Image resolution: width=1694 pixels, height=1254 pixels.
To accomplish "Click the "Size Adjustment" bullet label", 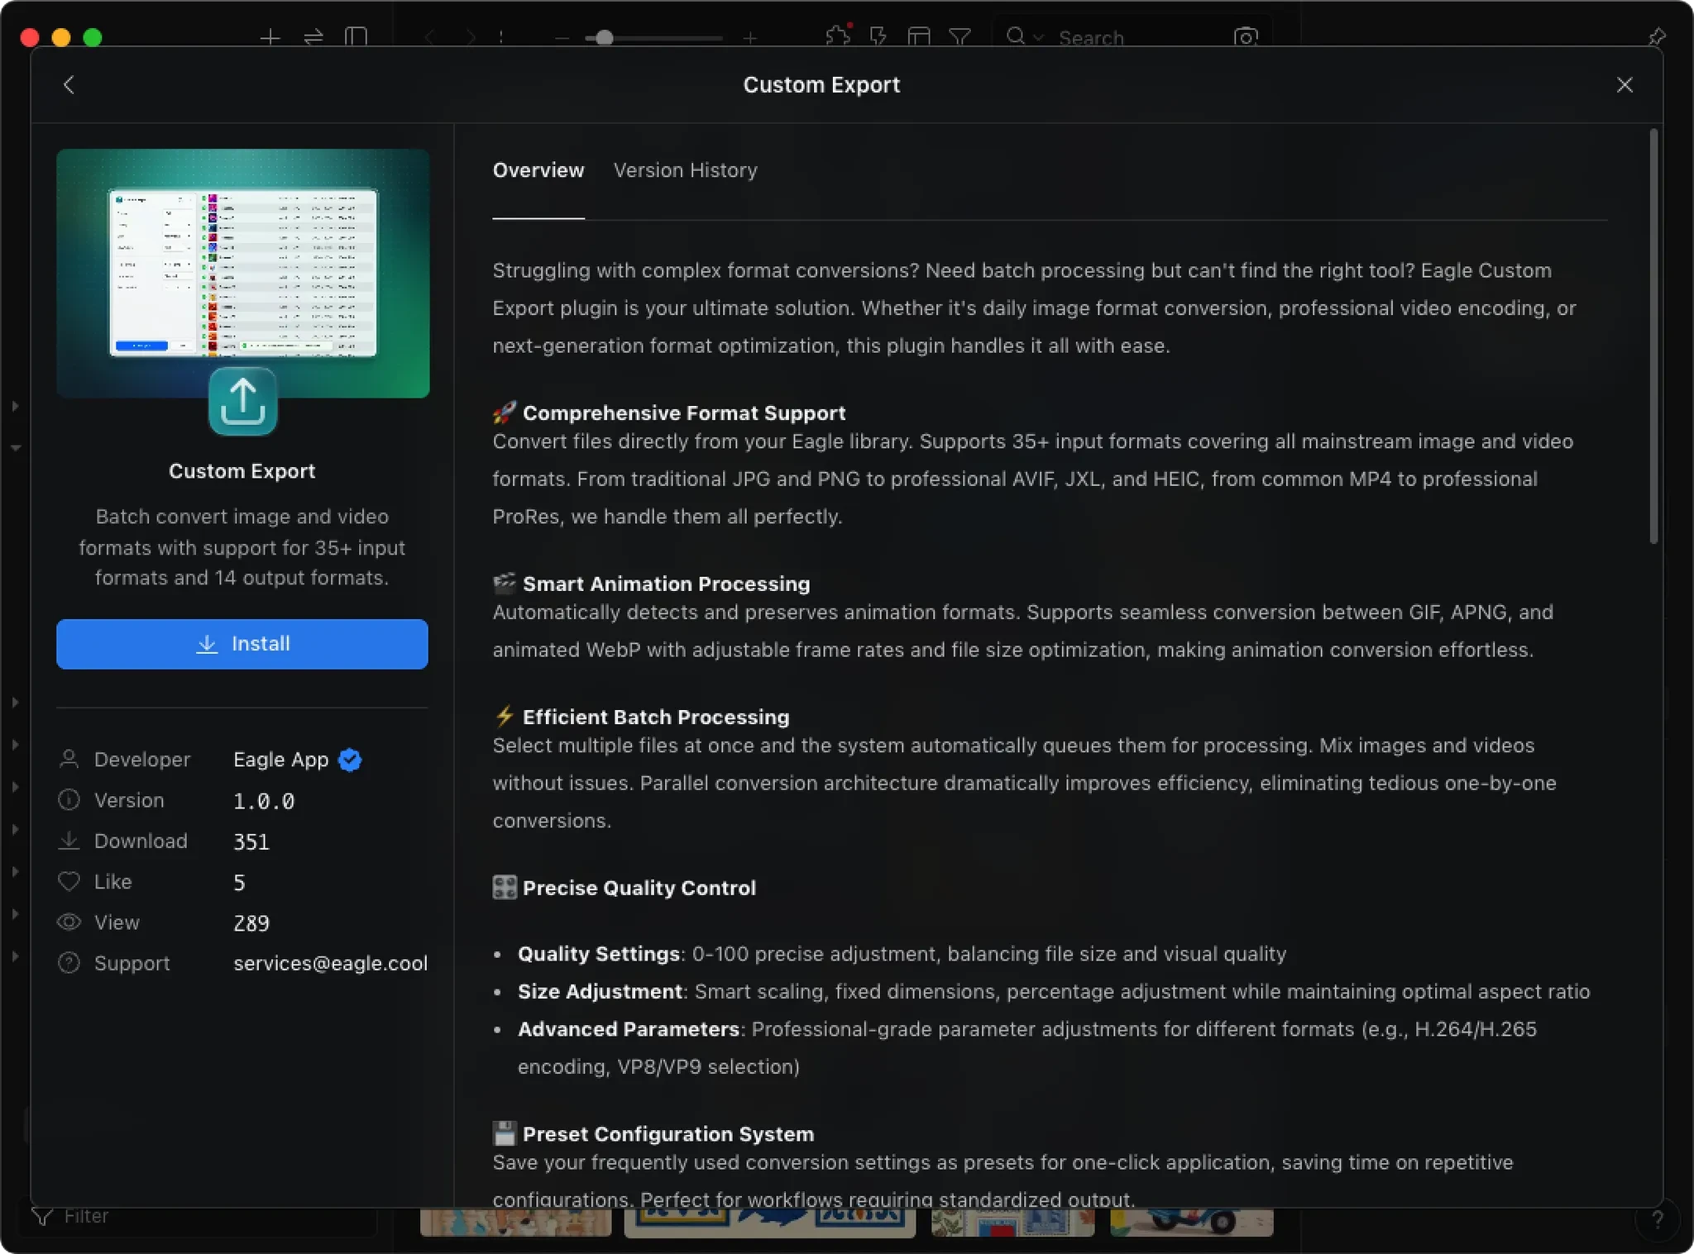I will (600, 991).
